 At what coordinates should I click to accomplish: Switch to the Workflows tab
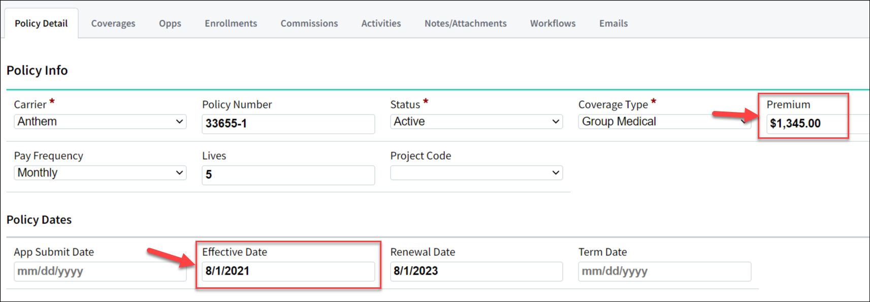coord(553,23)
